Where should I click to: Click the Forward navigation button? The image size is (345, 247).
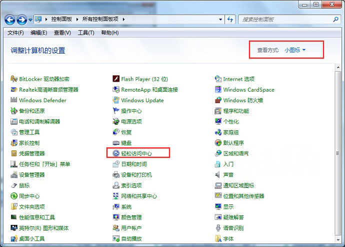coord(22,20)
